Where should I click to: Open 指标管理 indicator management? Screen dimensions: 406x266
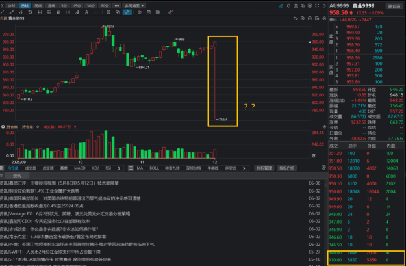point(264,168)
